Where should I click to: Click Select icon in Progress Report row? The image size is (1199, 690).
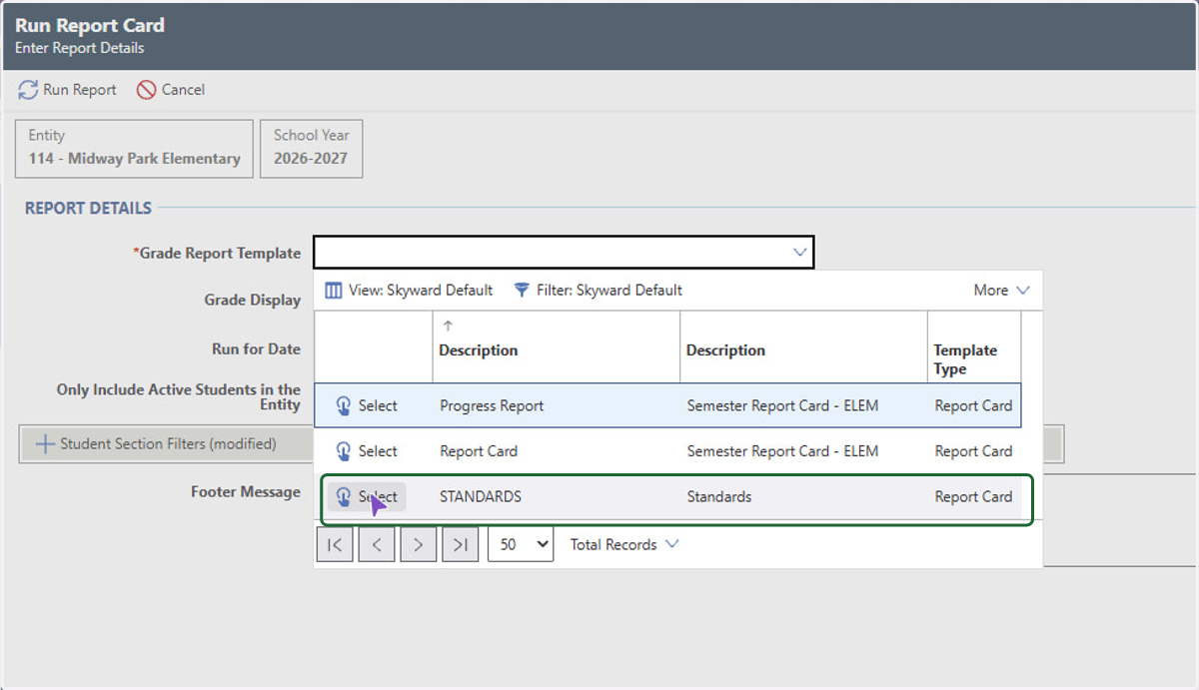coord(344,405)
